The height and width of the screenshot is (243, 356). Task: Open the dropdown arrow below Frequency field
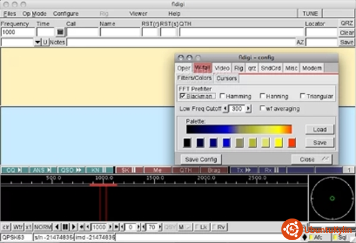click(x=37, y=42)
